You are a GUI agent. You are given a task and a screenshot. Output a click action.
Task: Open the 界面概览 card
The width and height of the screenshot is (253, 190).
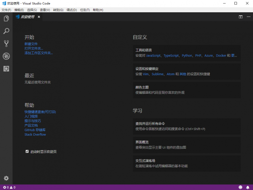click(187, 145)
